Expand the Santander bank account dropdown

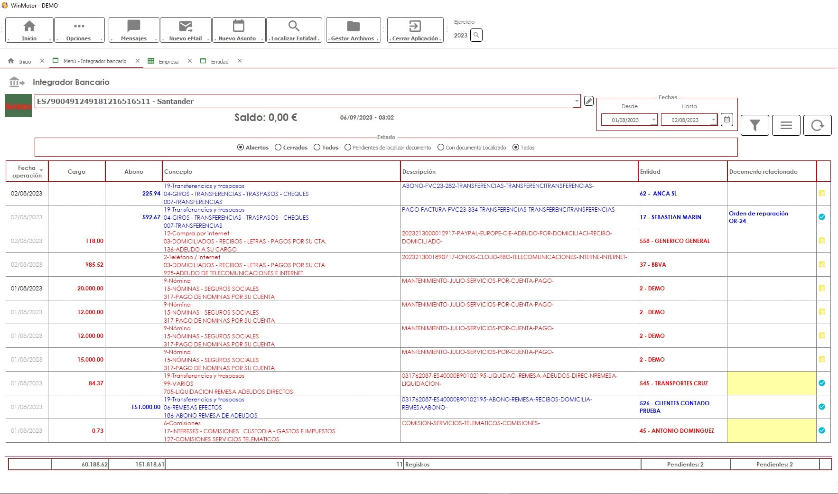[577, 101]
